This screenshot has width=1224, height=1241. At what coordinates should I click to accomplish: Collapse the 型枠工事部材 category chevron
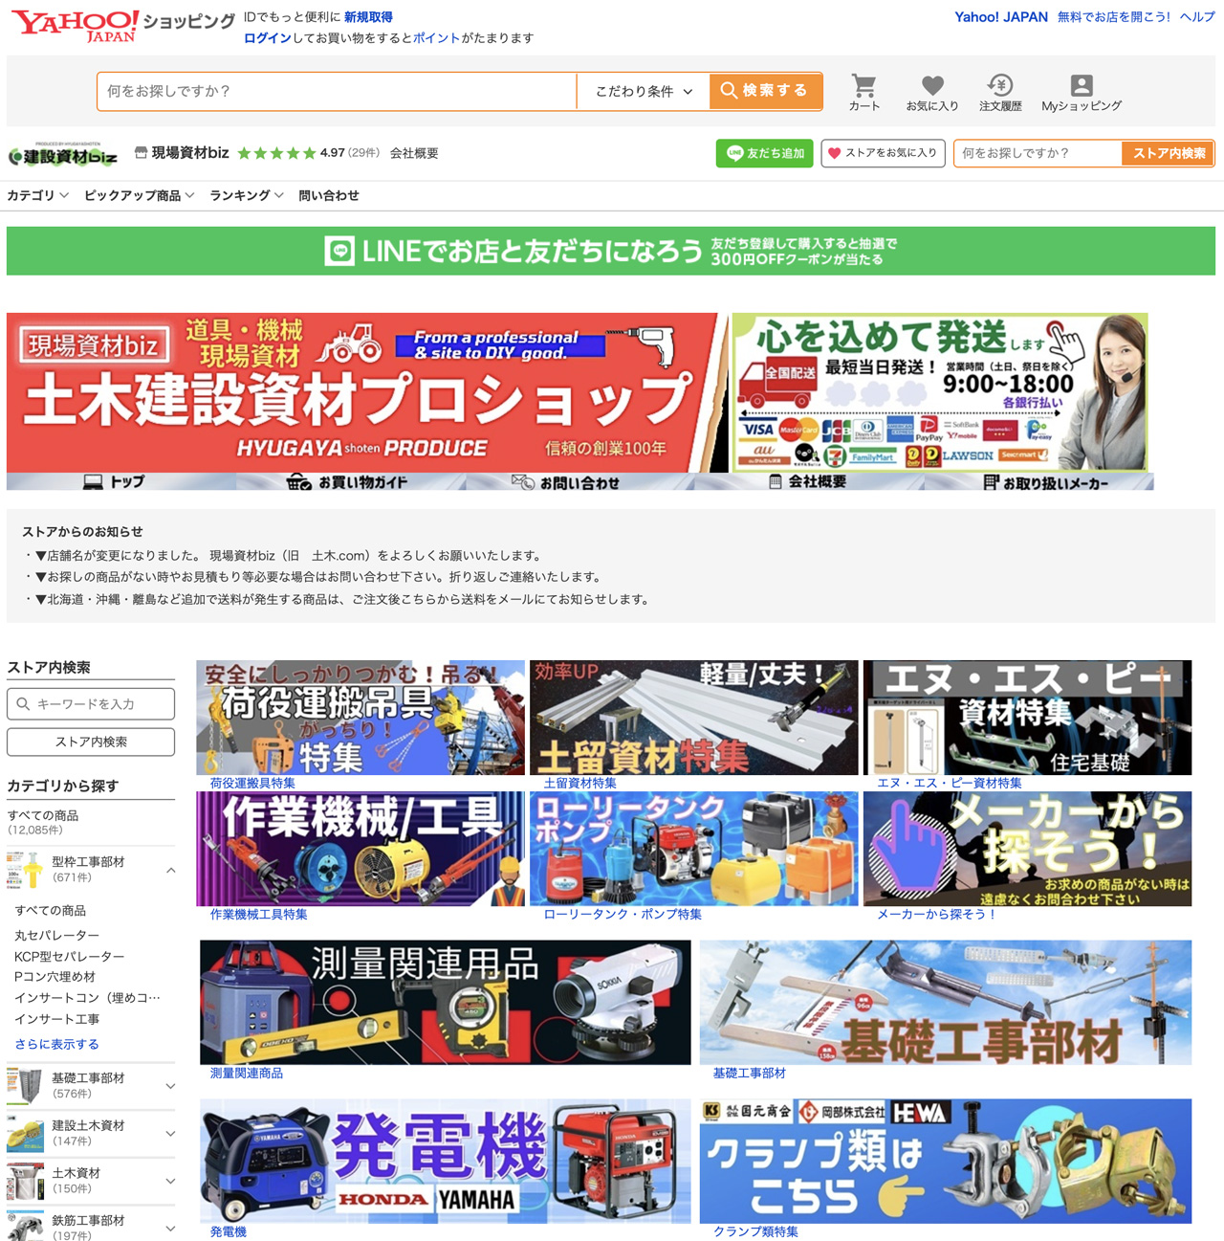(170, 870)
